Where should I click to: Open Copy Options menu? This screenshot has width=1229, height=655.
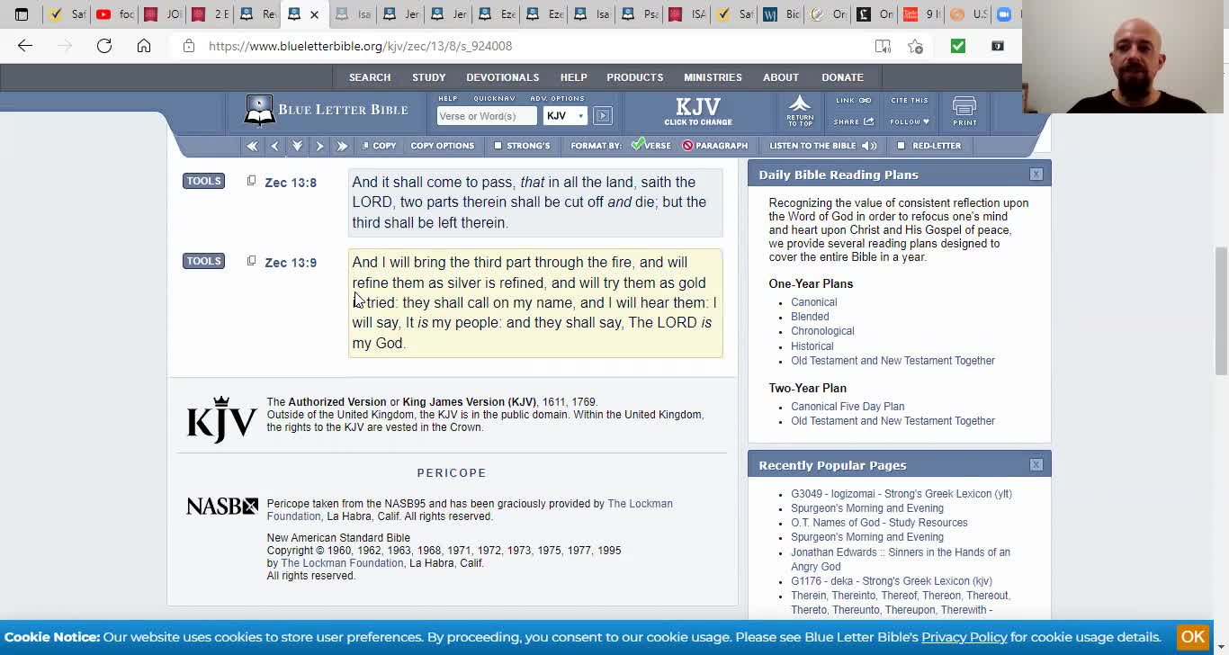click(x=442, y=146)
